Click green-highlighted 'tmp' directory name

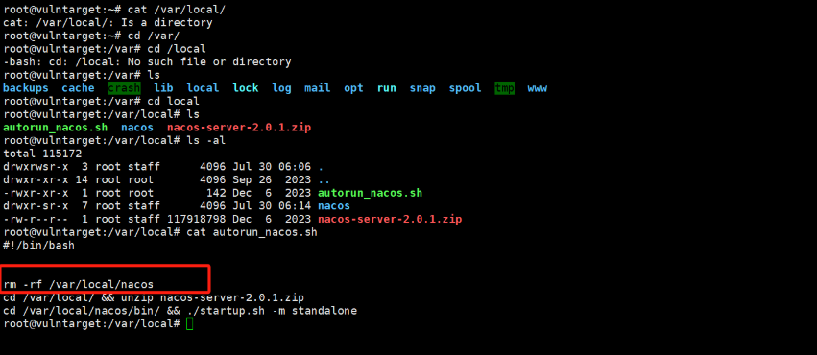pyautogui.click(x=504, y=88)
